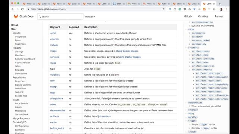Image resolution: width=239 pixels, height=134 pixels.
Task: Reload the page with refresh icon
Action: 22,9
